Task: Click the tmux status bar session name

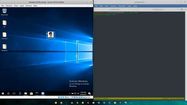Action: click(97, 99)
